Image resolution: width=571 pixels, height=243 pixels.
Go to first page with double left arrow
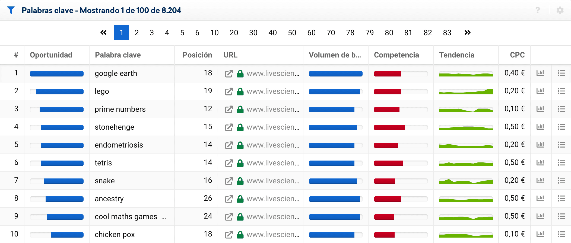pos(103,33)
